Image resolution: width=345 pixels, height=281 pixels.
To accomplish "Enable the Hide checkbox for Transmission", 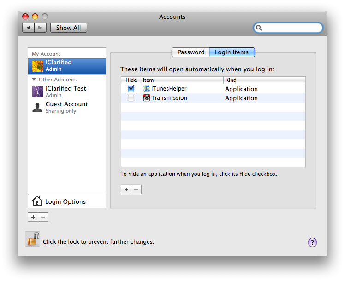I will [131, 98].
